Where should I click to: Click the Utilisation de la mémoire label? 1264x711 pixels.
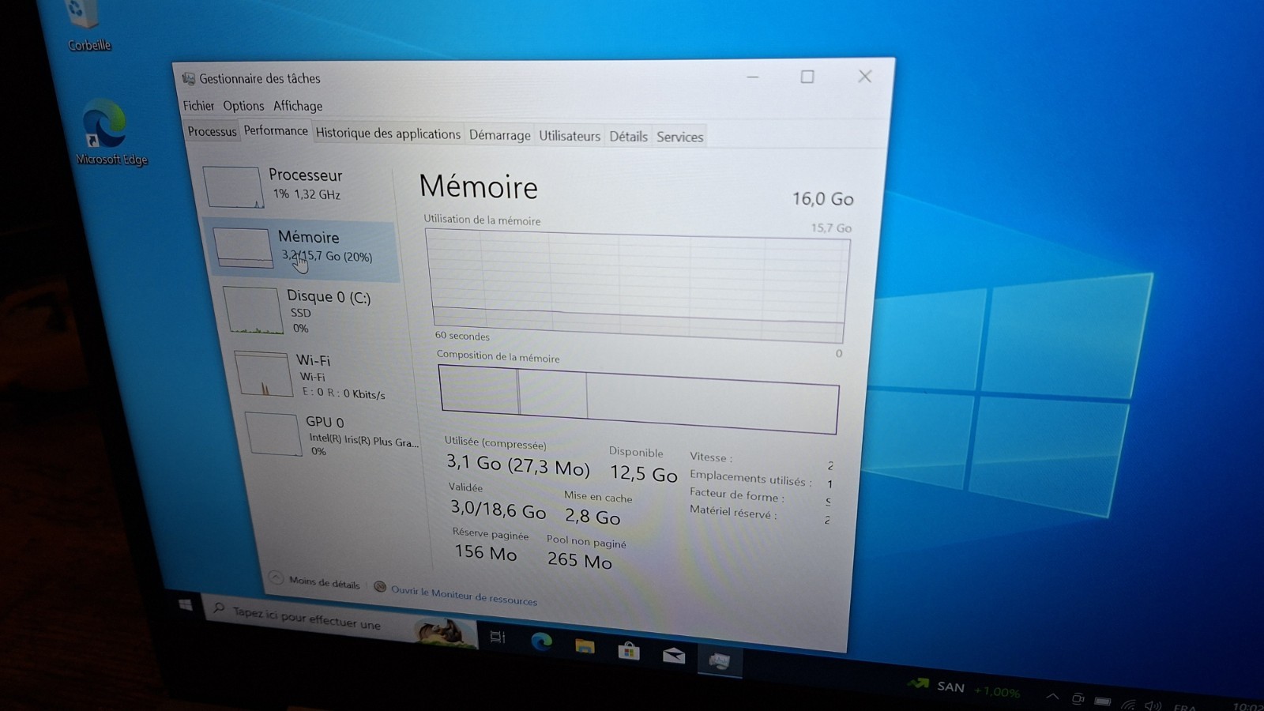coord(482,220)
